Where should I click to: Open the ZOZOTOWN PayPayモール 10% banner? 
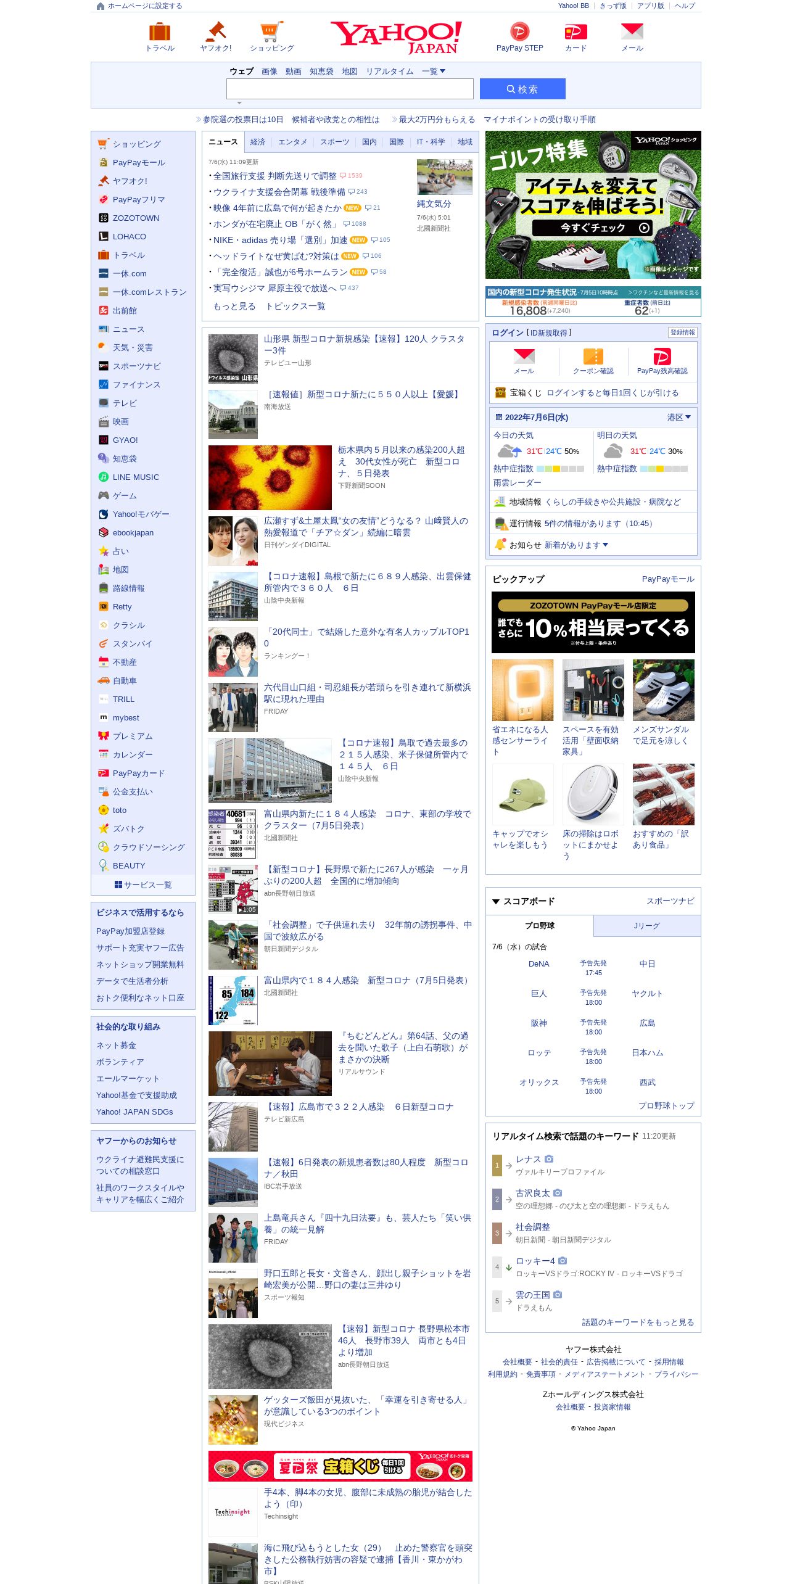[593, 622]
